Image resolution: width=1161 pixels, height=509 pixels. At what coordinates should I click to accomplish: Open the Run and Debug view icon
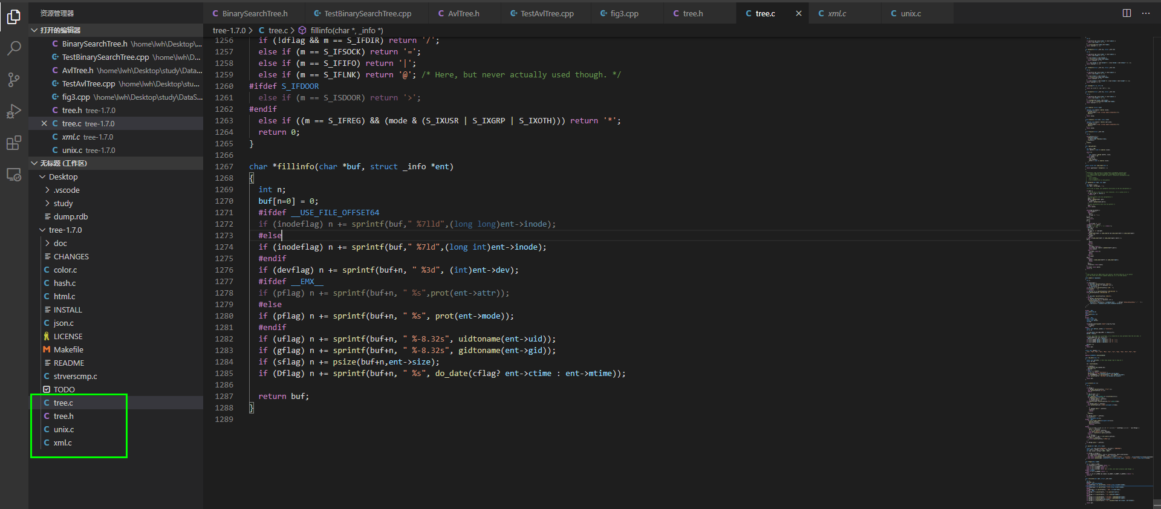pos(14,111)
